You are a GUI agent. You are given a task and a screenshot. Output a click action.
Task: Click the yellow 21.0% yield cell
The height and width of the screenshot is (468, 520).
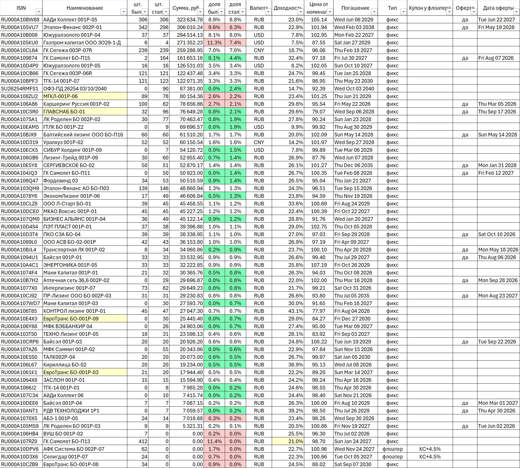(288, 441)
